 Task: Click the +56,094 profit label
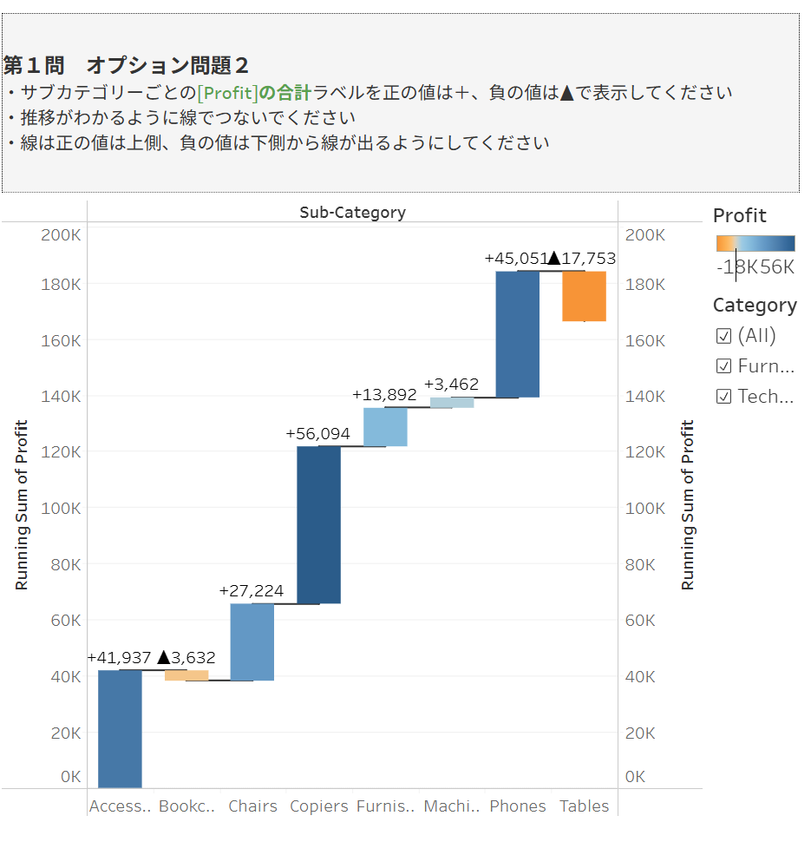(318, 434)
